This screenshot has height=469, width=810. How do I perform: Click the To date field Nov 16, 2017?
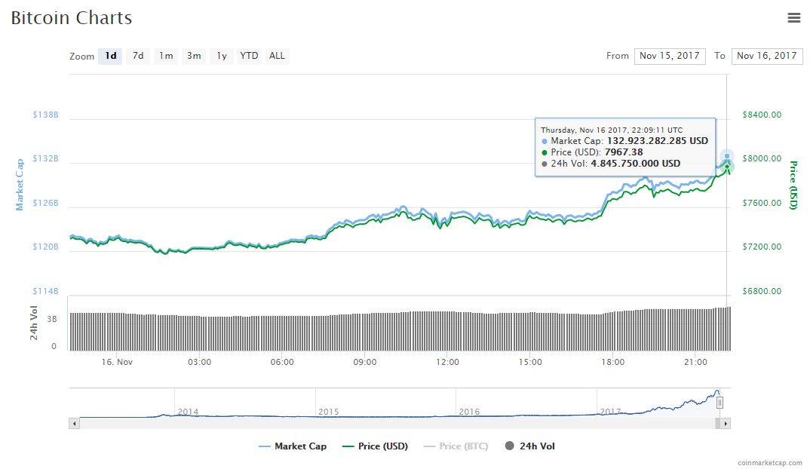[x=766, y=56]
